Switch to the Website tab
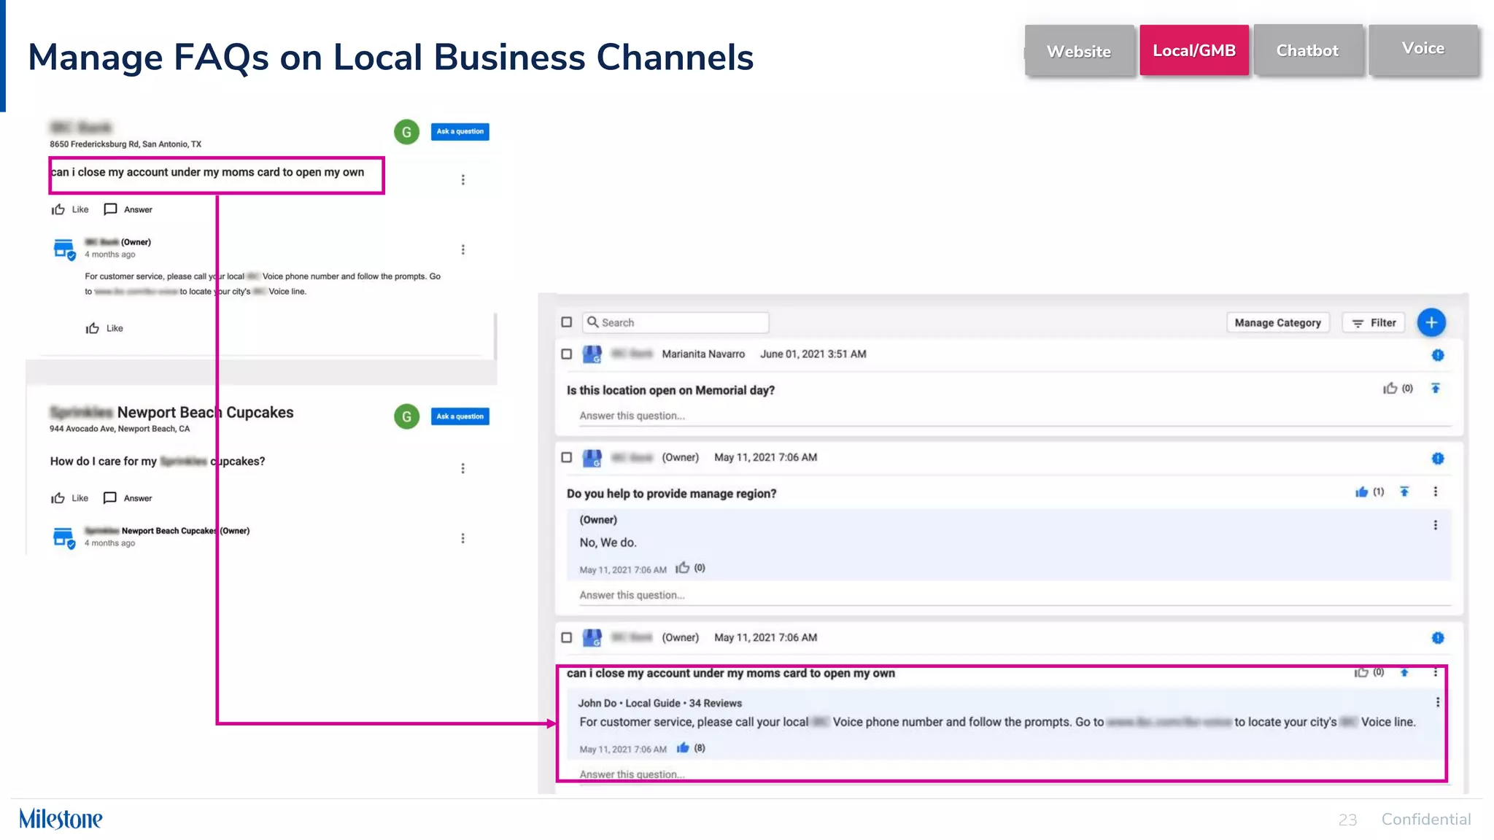Viewport: 1494px width, 840px height. [x=1079, y=51]
